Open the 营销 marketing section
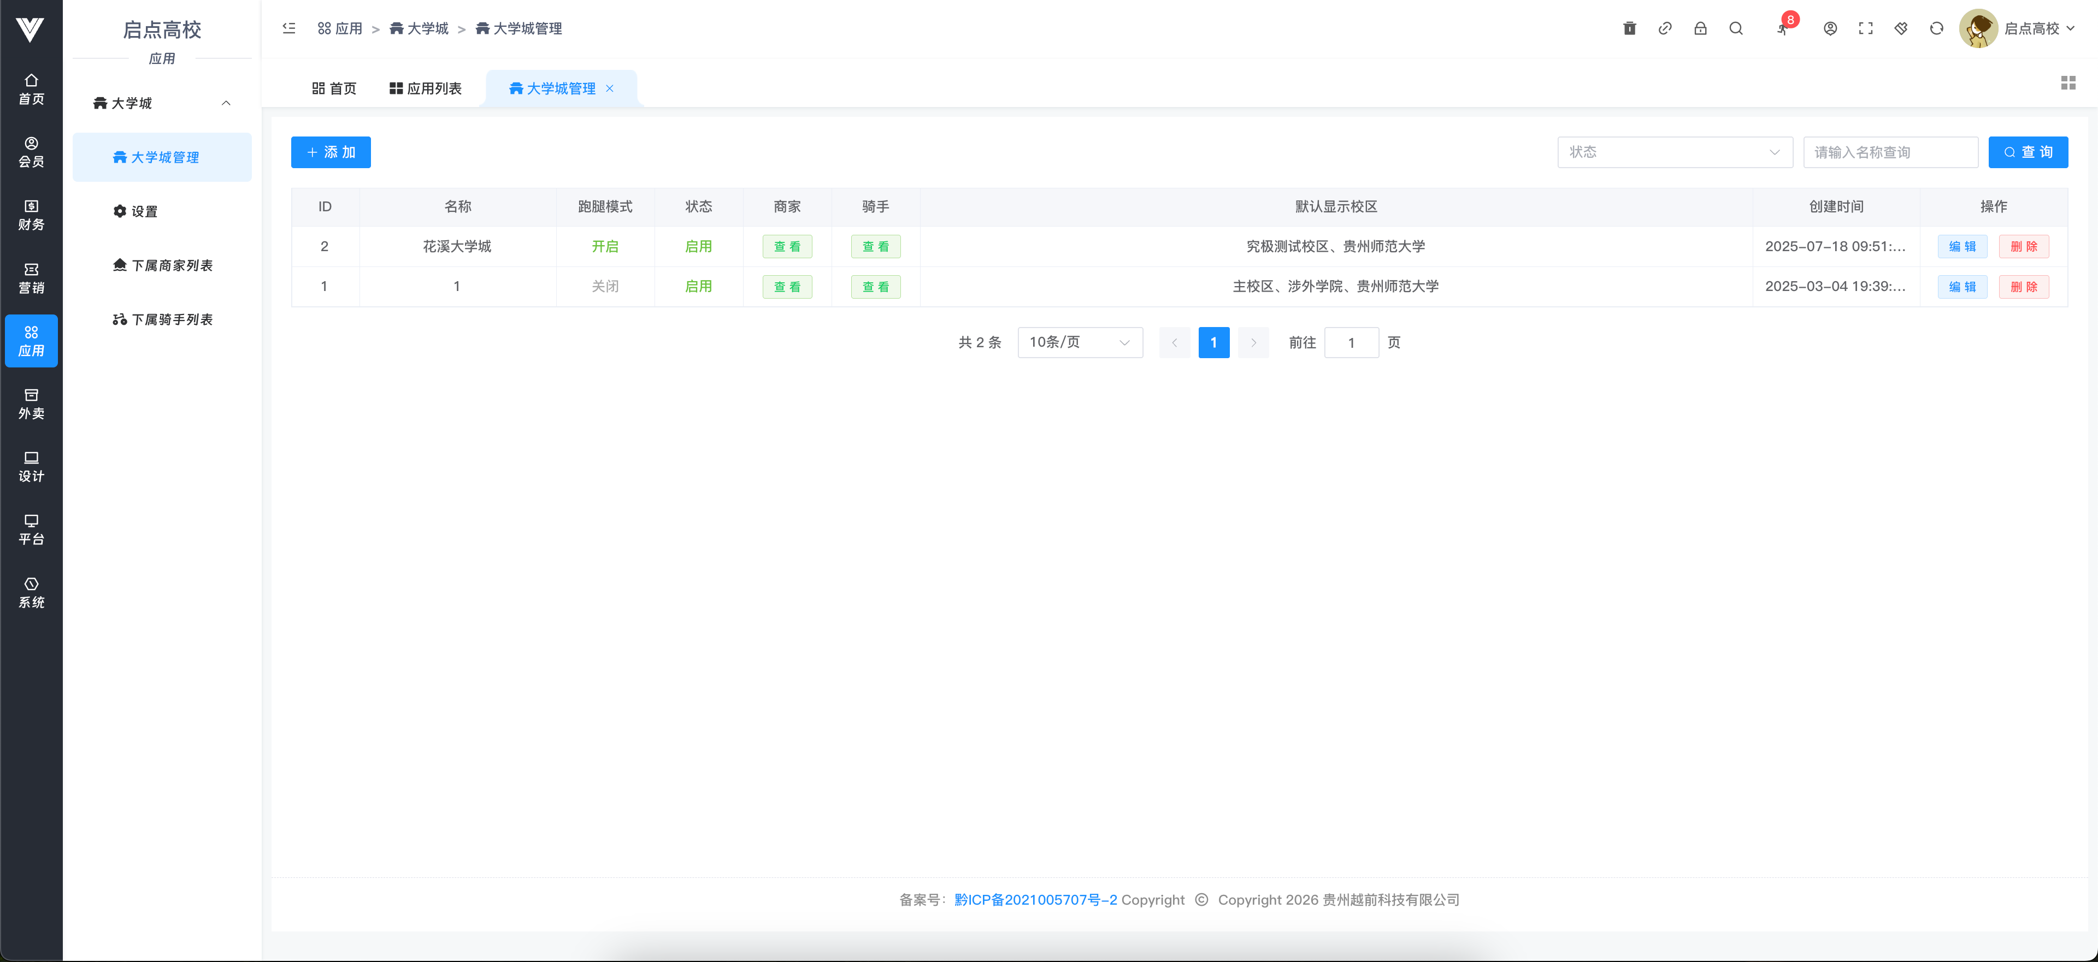 [31, 278]
